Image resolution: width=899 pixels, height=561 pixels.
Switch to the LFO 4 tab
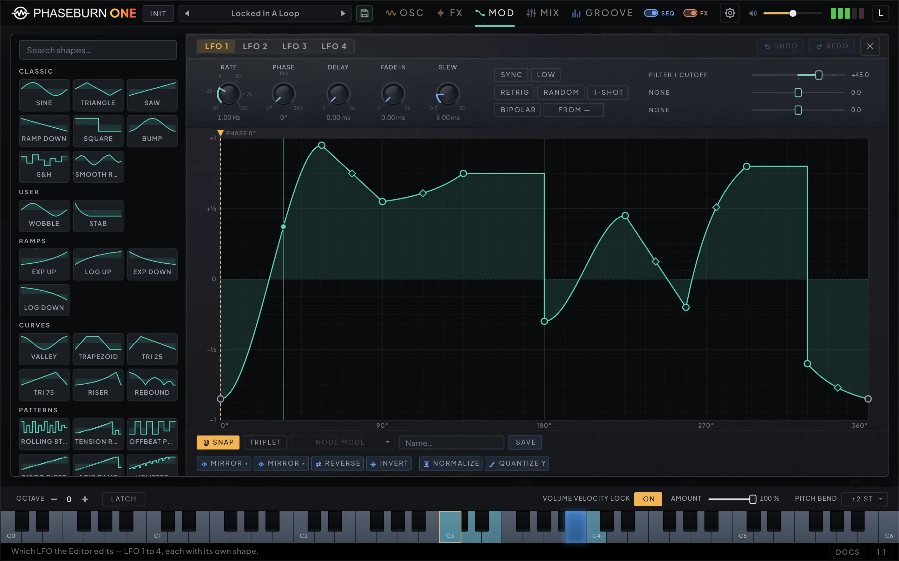pyautogui.click(x=334, y=46)
